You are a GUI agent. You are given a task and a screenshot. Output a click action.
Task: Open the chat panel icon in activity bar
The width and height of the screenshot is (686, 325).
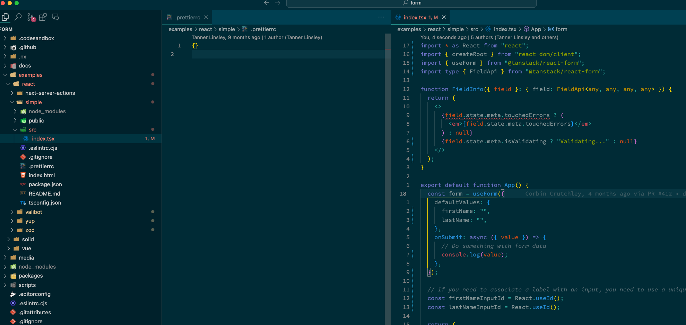pos(55,17)
